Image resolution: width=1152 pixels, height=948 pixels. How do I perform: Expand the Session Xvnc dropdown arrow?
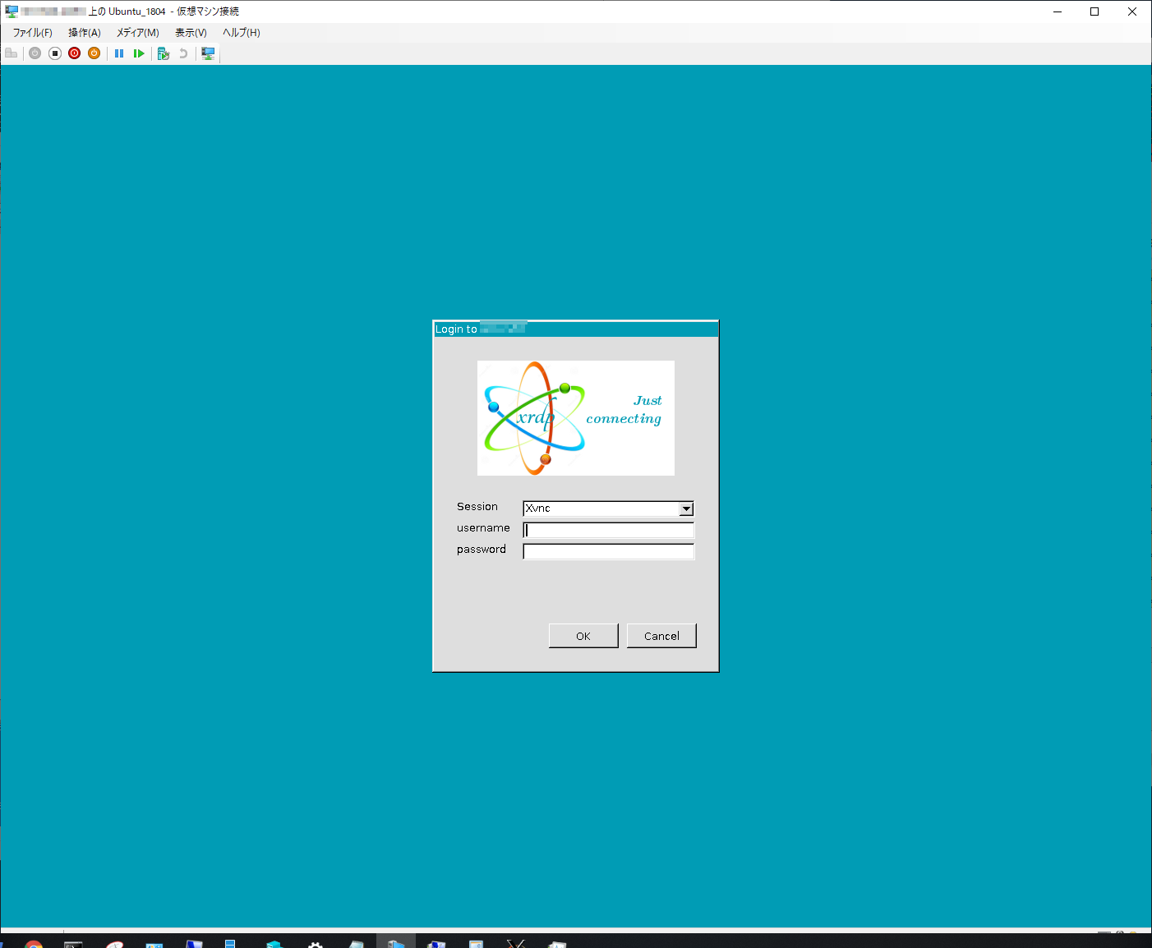tap(686, 509)
